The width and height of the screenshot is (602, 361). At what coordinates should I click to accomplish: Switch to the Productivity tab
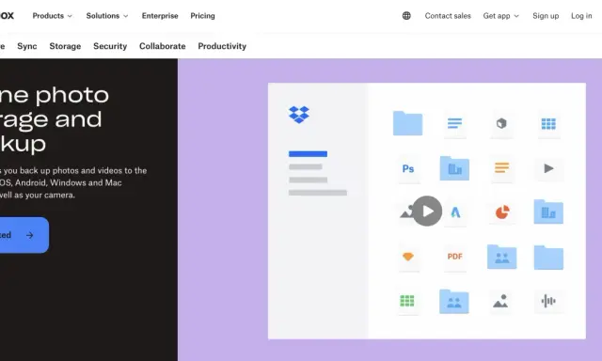tap(222, 46)
